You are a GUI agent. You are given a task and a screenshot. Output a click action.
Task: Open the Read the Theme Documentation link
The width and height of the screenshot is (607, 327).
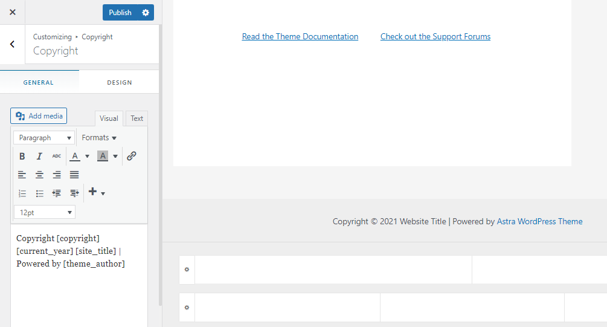[300, 37]
